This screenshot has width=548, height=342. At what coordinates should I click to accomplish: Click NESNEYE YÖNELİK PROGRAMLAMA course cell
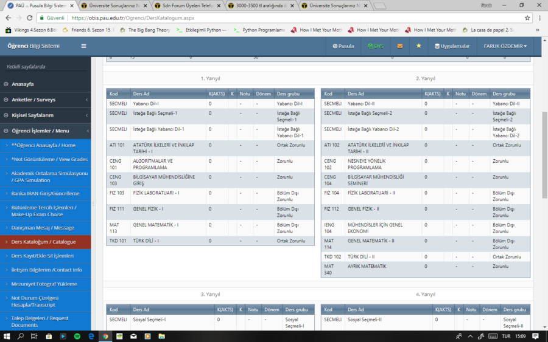tap(383, 164)
